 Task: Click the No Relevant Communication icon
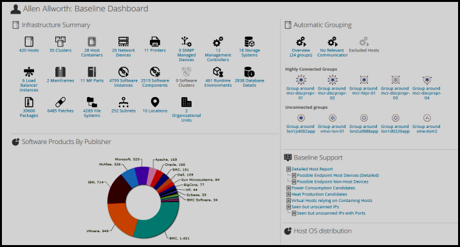pos(333,42)
